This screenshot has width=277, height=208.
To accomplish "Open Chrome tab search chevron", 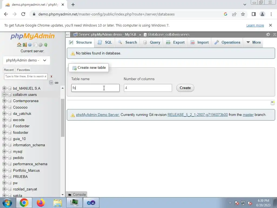I will point(245,5).
